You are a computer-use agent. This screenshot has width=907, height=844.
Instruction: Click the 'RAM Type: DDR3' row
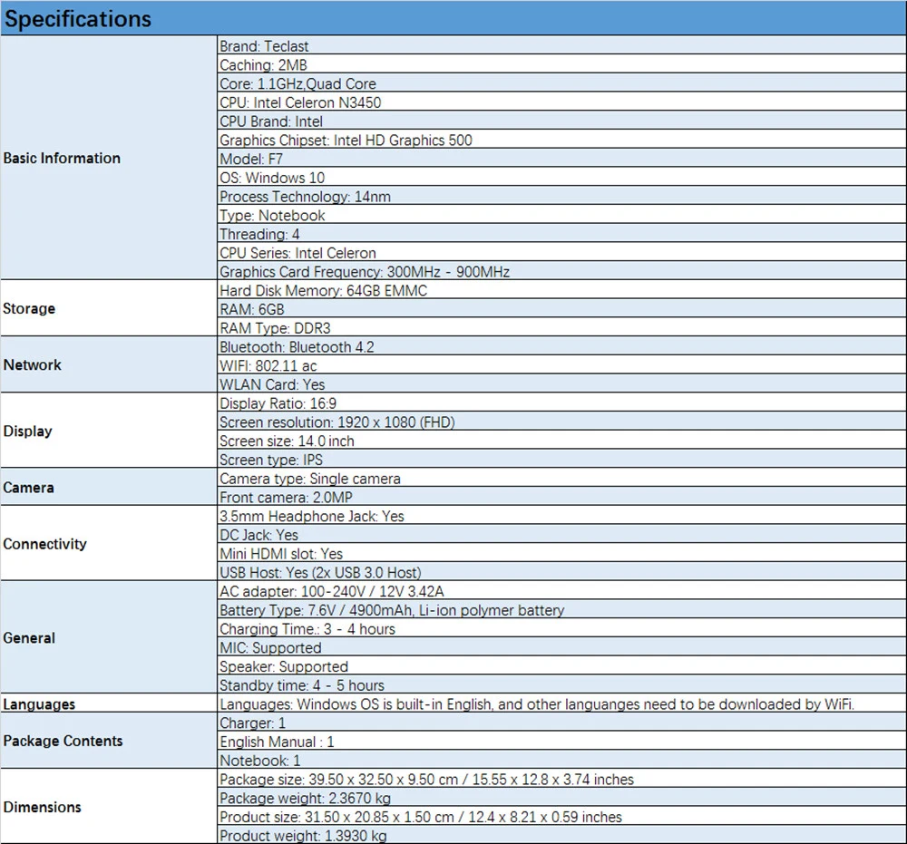tap(561, 327)
